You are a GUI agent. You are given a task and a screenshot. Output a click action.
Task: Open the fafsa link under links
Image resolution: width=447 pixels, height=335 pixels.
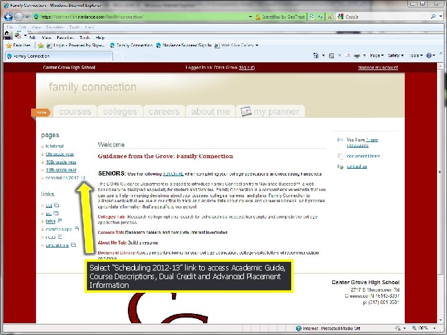pyautogui.click(x=50, y=221)
